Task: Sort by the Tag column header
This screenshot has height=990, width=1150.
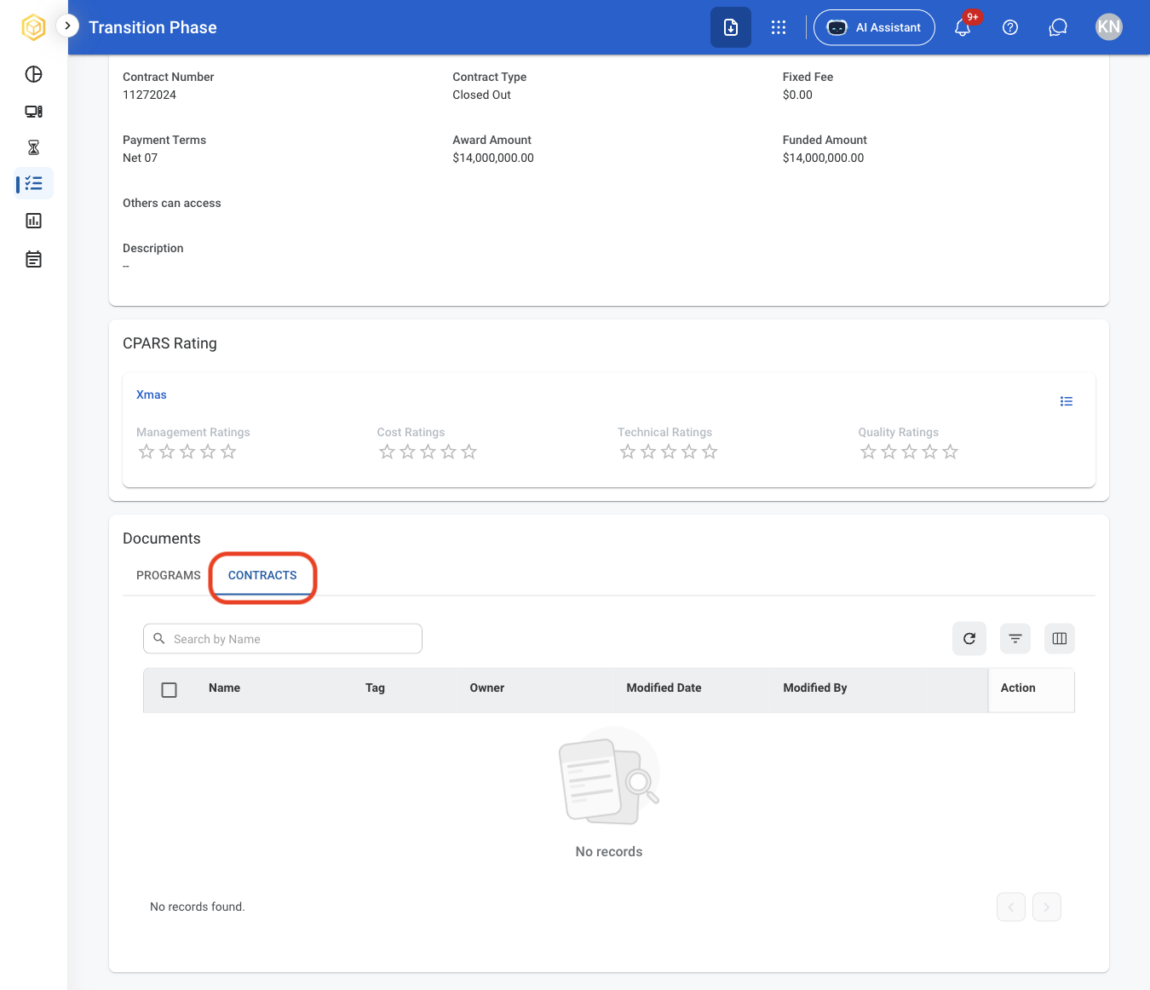Action: click(376, 688)
